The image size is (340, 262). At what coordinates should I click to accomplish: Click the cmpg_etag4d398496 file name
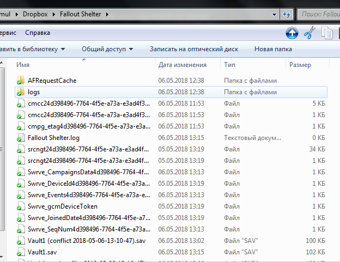click(x=89, y=126)
